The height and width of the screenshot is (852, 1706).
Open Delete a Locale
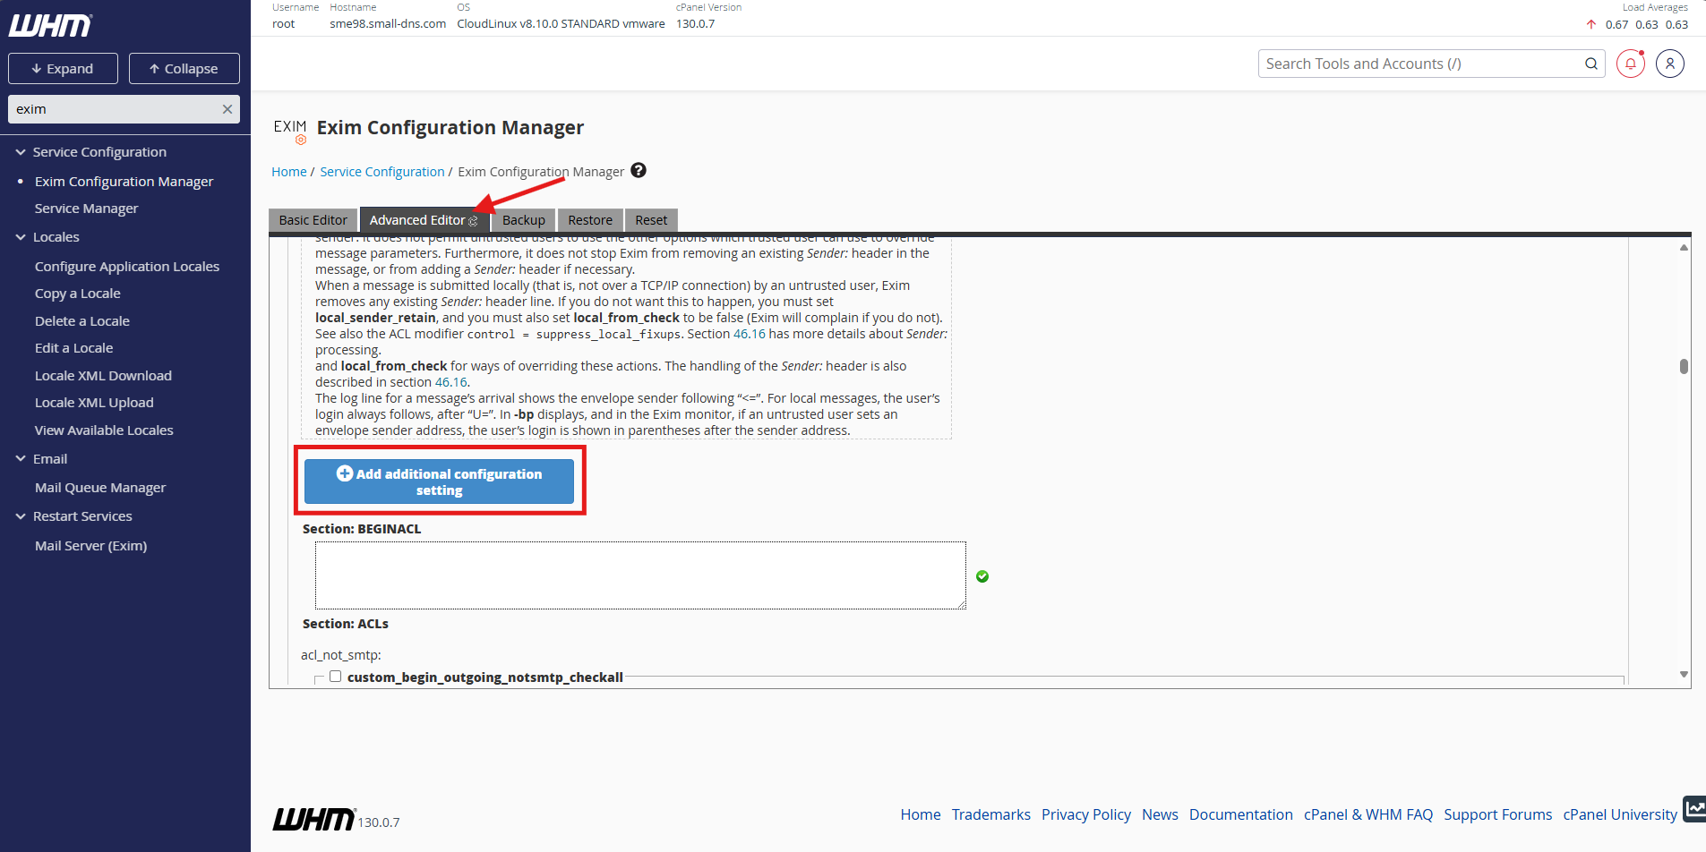pos(82,321)
